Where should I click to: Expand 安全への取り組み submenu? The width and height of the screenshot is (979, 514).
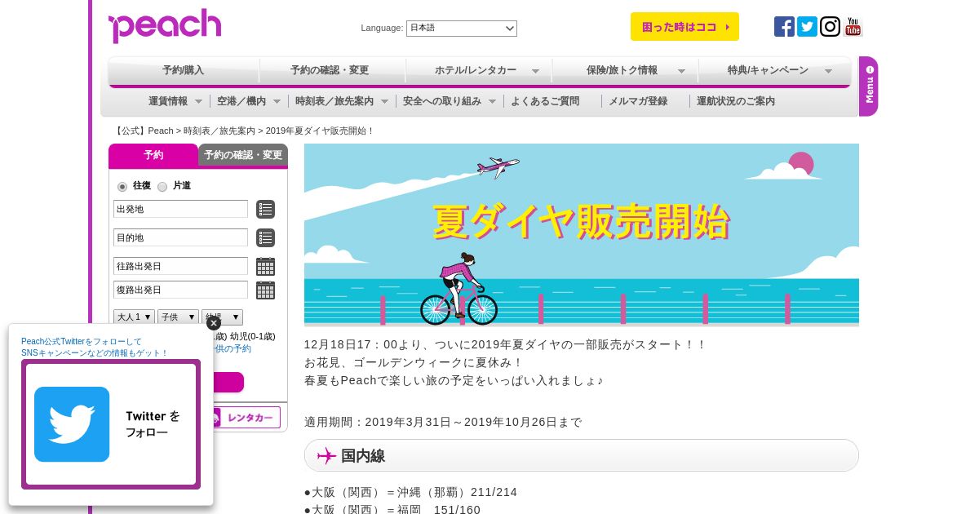coord(450,101)
